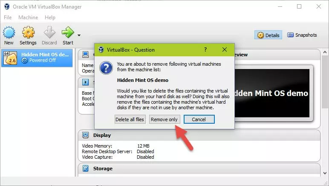Click the Powered Off status icon
The height and width of the screenshot is (186, 329).
(x=25, y=61)
